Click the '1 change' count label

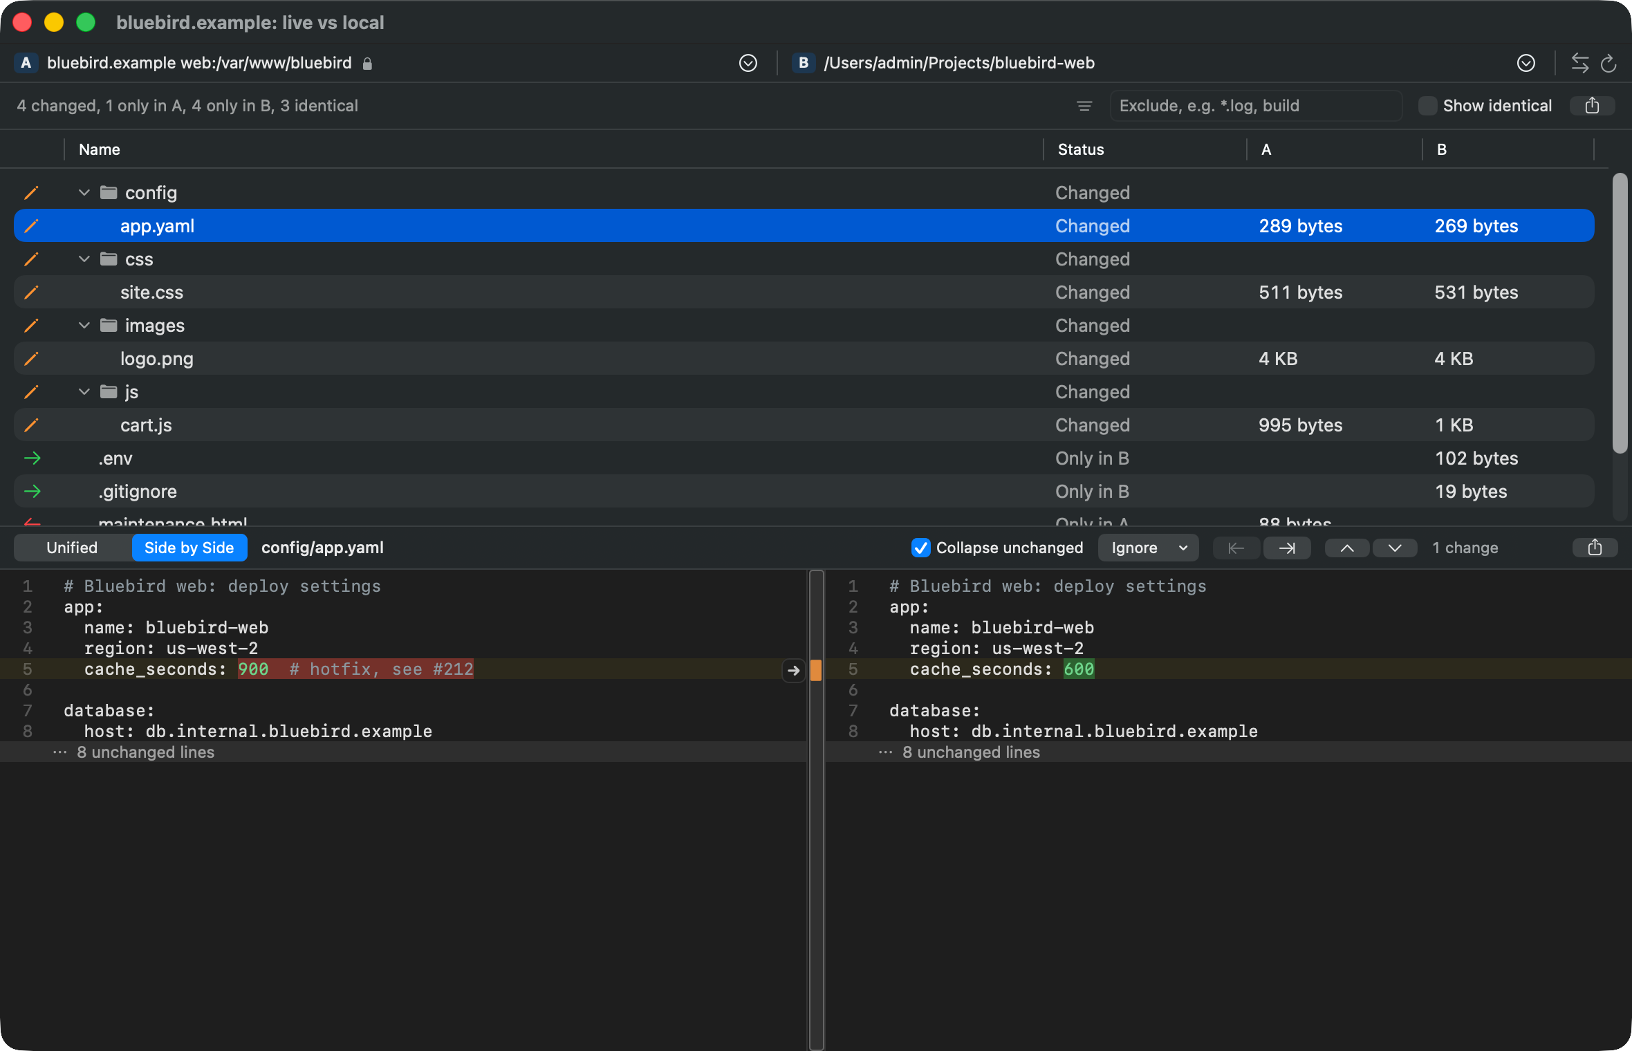coord(1465,548)
